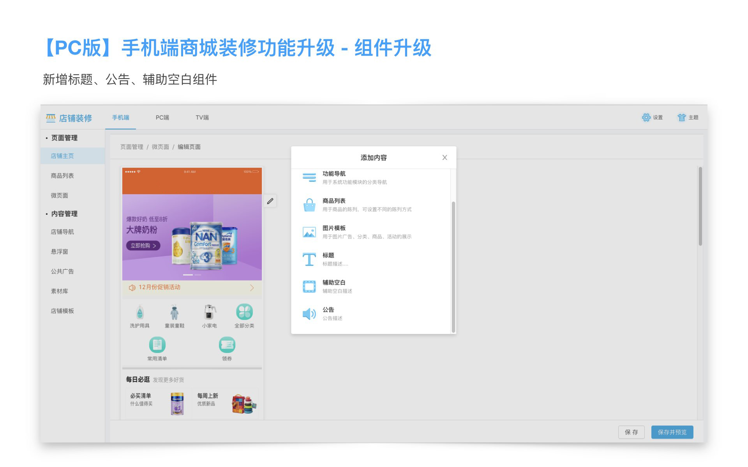
Task: Tap the 全部分类 category icon in preview
Action: pyautogui.click(x=244, y=312)
